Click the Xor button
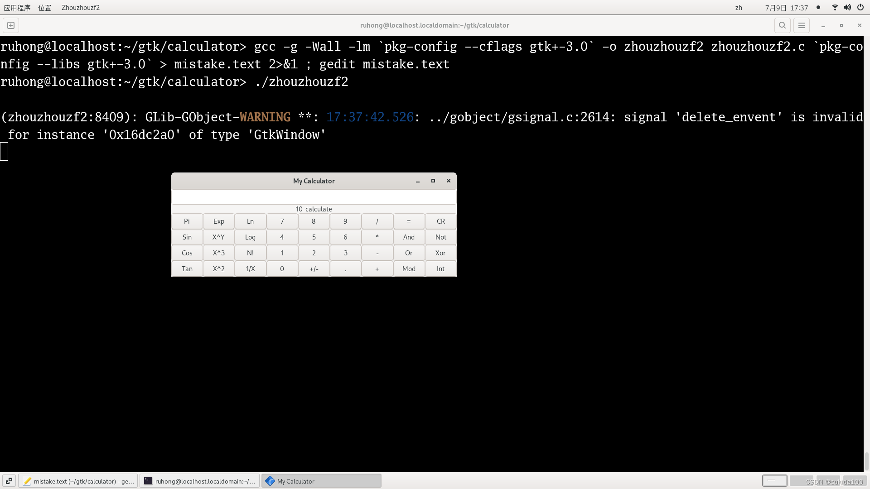The height and width of the screenshot is (489, 870). [x=441, y=253]
